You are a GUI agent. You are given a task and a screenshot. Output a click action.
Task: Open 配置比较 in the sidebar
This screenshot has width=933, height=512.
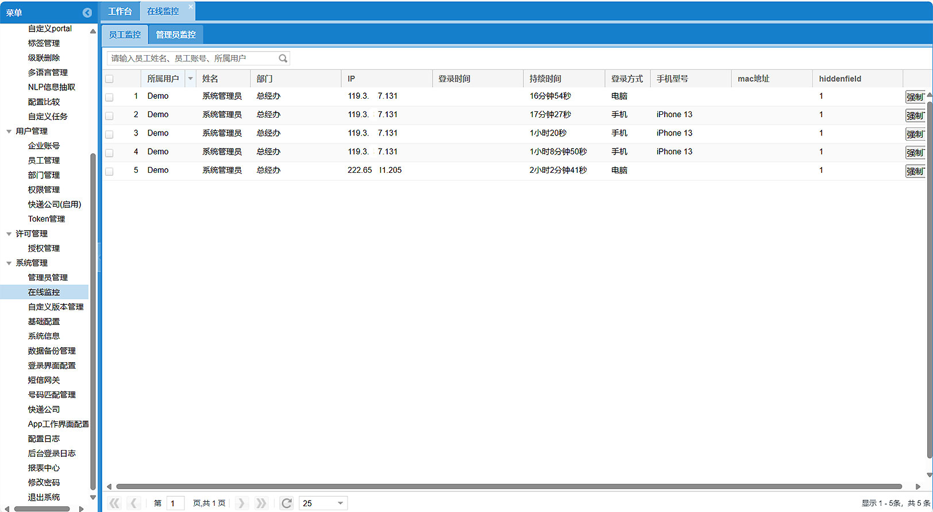[x=44, y=102]
